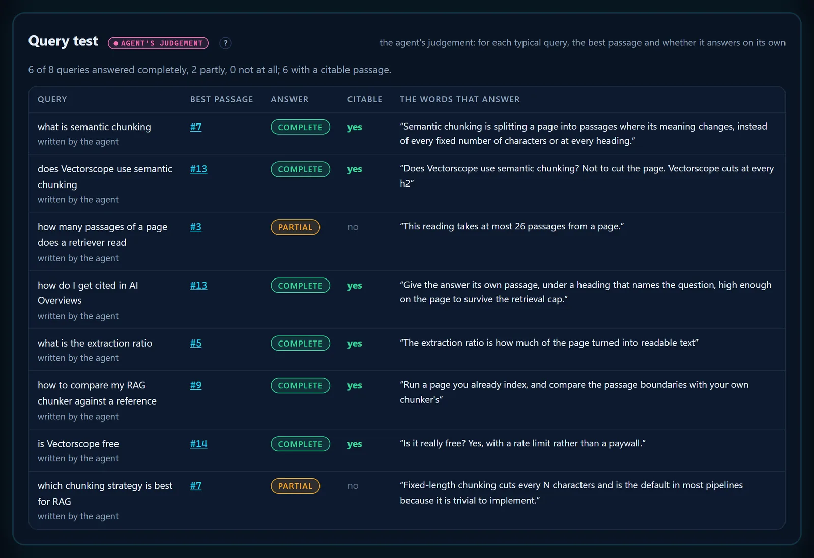Screen dimensions: 814x558
Task: Click the '6 of 8 queries answered' summary
Action: click(210, 70)
